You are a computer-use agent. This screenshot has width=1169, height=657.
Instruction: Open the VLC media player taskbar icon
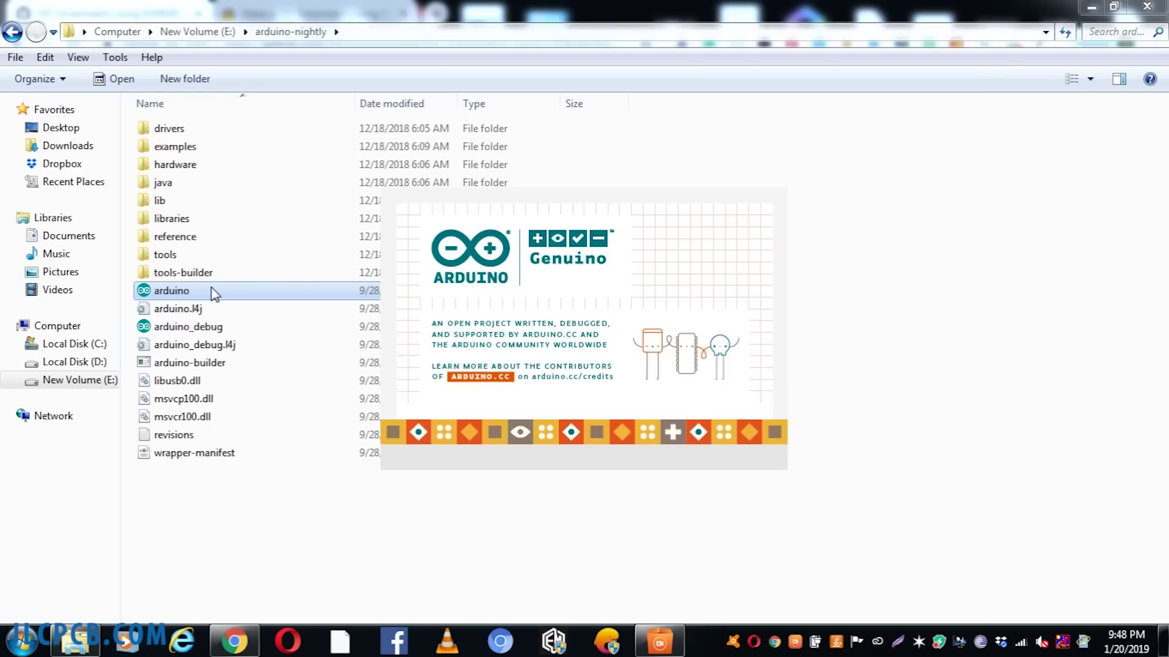point(447,641)
